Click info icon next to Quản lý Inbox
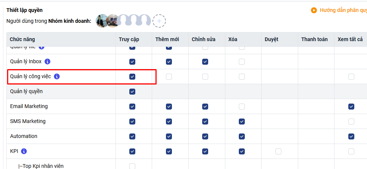The image size is (367, 169). [x=48, y=61]
